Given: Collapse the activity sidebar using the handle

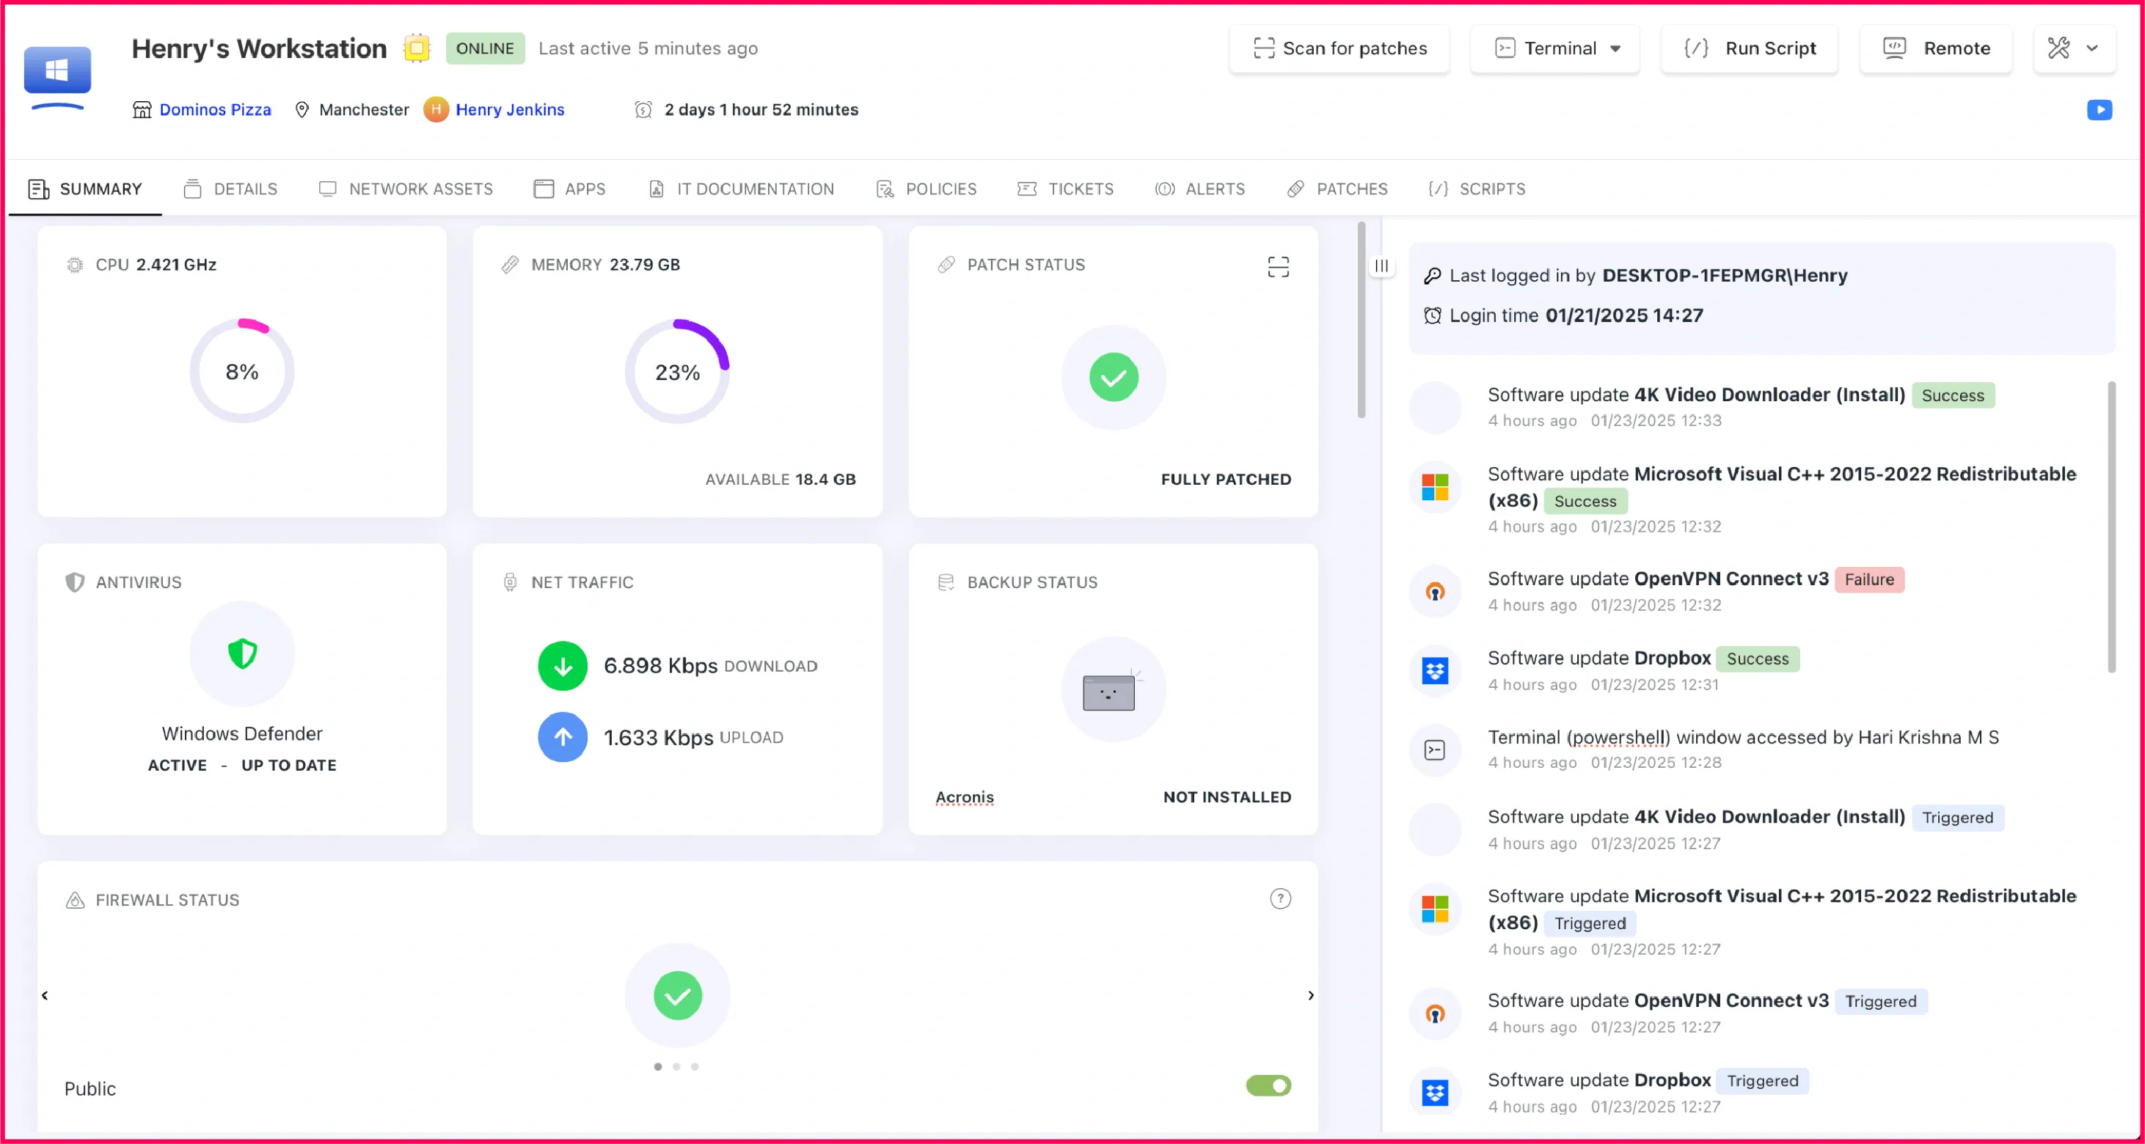Looking at the screenshot, I should click(1381, 265).
